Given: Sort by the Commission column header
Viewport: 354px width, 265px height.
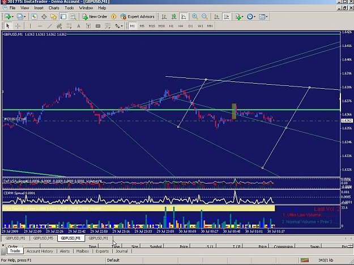Looking at the screenshot, I should point(283,246).
